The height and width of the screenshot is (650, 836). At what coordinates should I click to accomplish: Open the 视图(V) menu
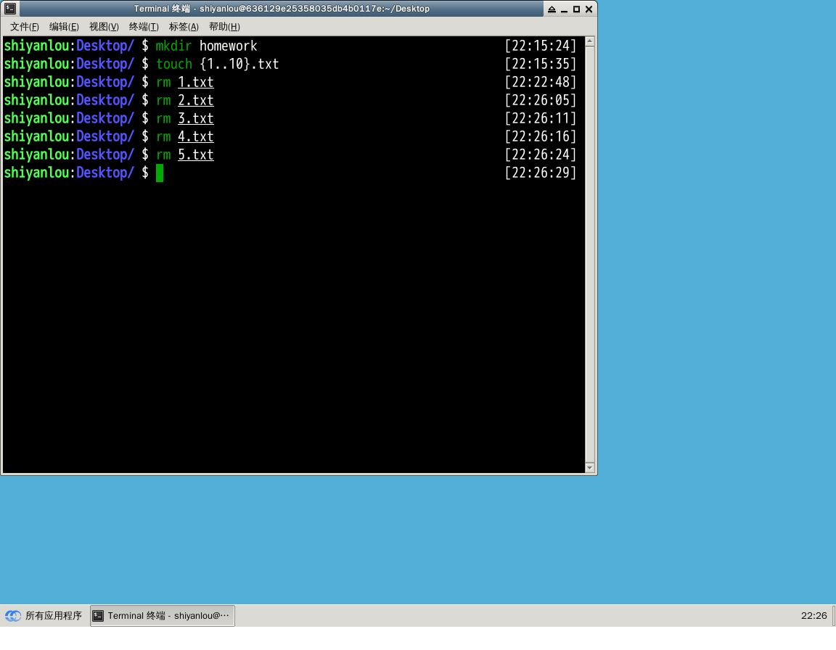point(104,27)
